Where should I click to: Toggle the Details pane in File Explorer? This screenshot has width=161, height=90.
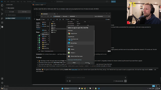click(108, 19)
